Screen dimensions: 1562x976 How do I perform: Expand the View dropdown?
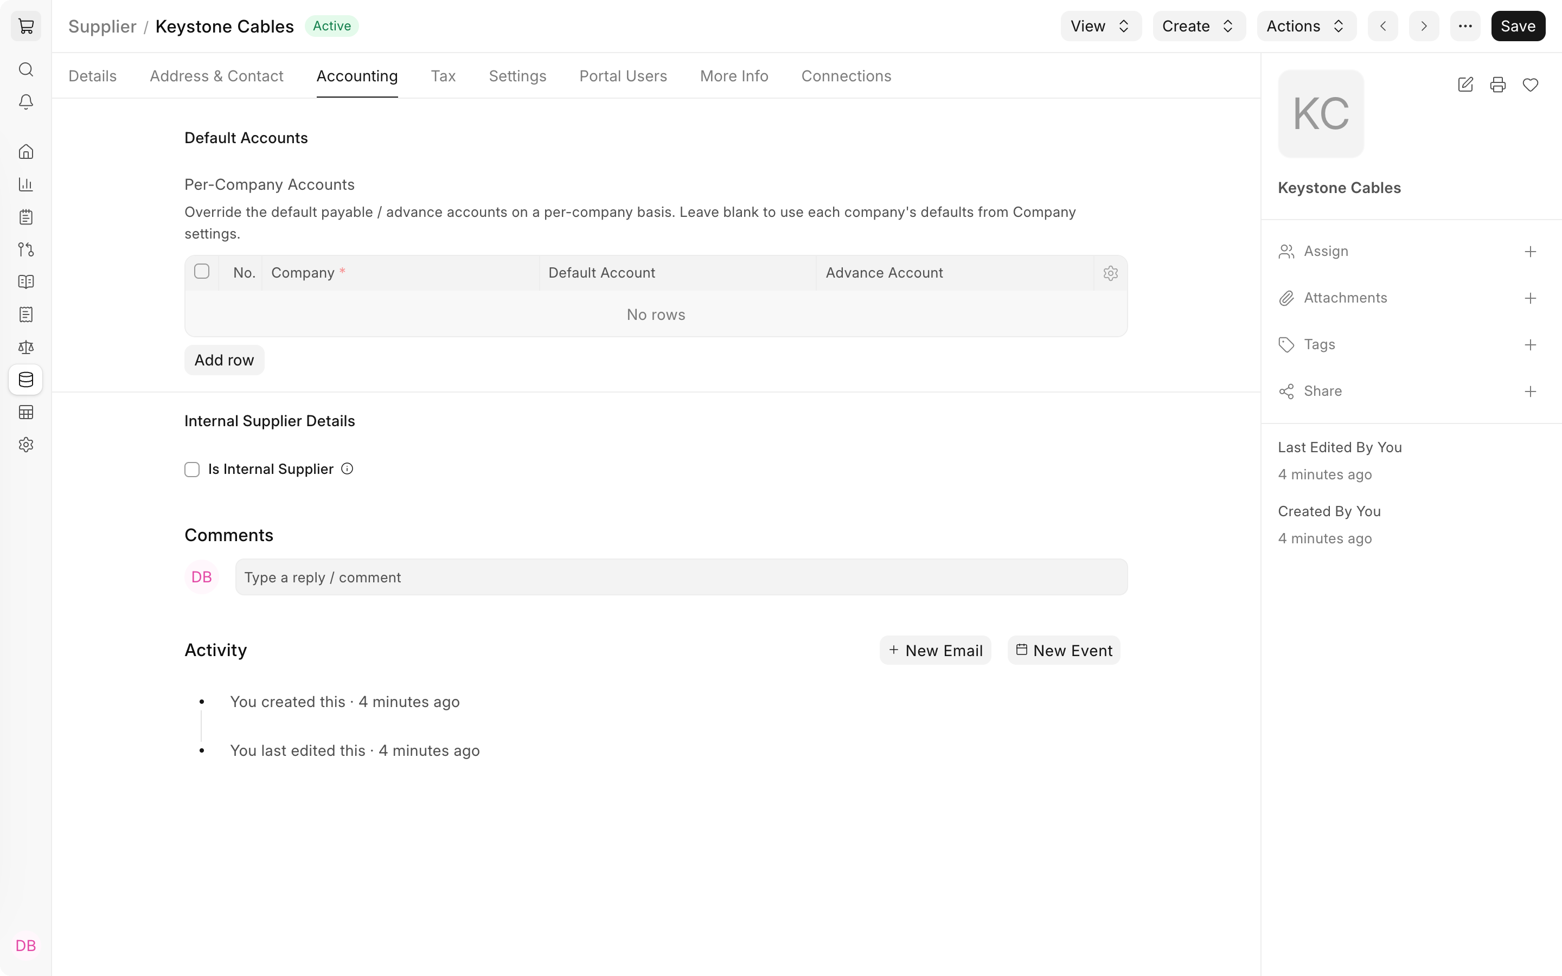1101,27
